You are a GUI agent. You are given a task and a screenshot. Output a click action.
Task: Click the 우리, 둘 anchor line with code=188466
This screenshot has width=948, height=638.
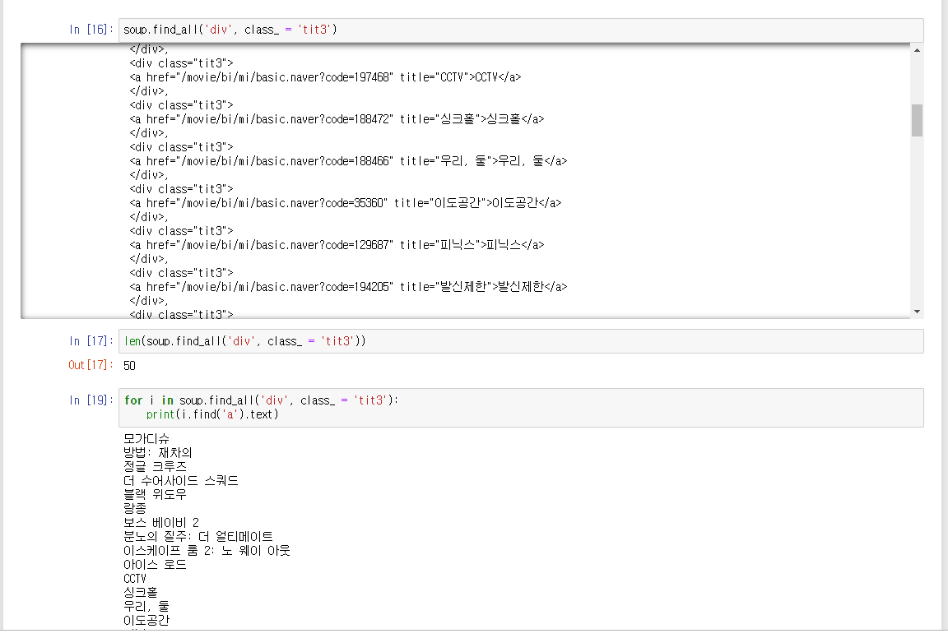pyautogui.click(x=348, y=160)
